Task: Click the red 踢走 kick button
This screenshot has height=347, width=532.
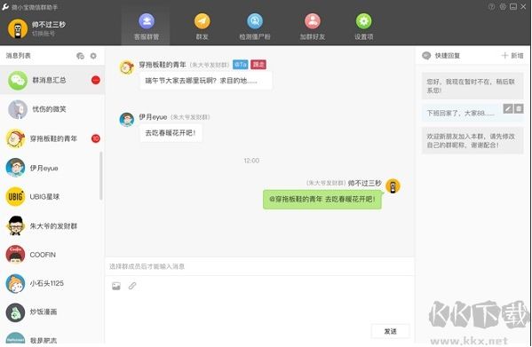Action: (x=258, y=65)
